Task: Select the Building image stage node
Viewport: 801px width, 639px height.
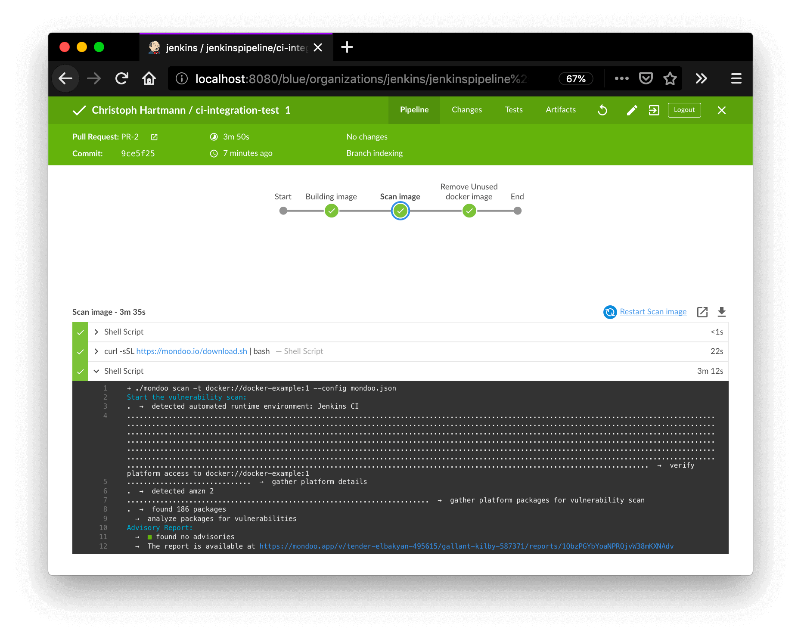Action: point(331,211)
